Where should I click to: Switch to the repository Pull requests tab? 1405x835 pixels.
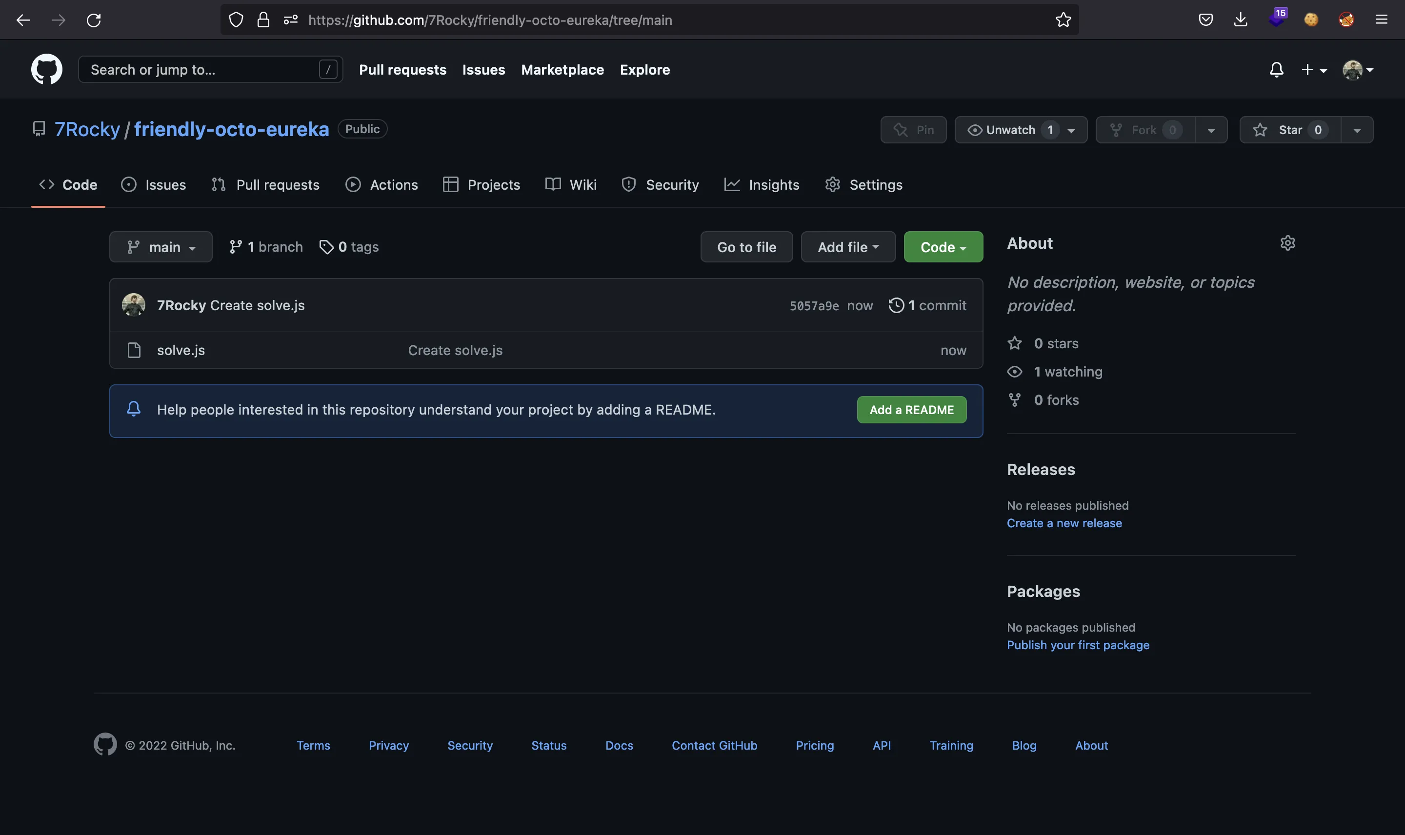265,184
